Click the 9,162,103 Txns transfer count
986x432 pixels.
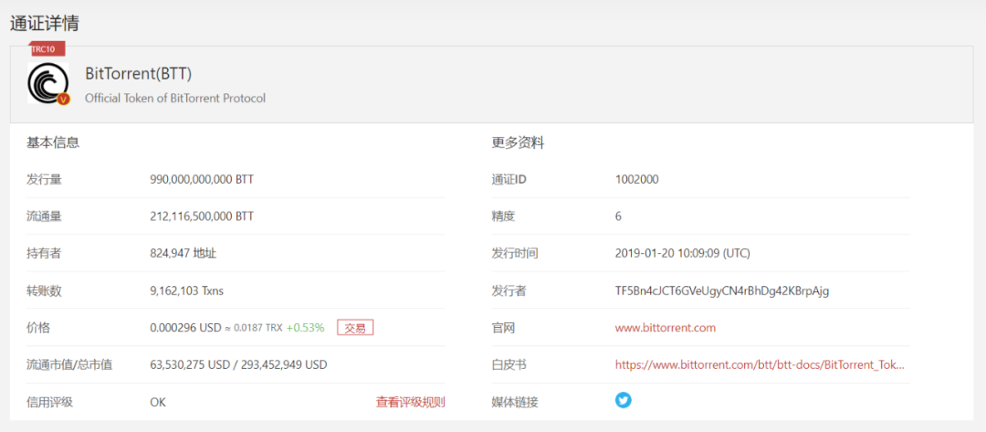(x=186, y=290)
